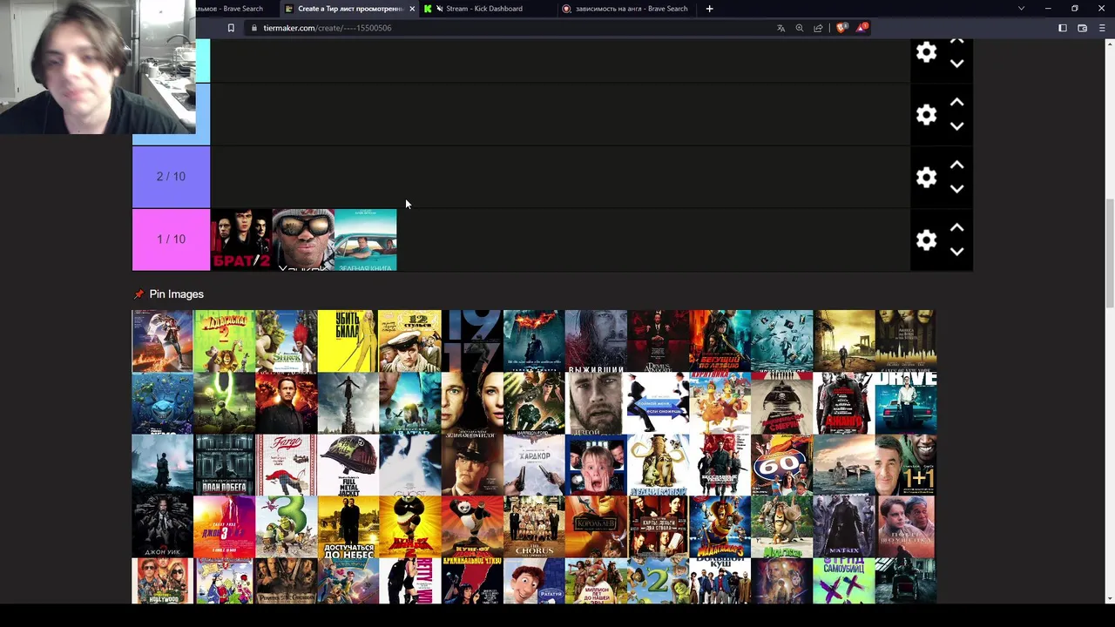This screenshot has height=627, width=1115.
Task: Open the Brave Wallet icon
Action: 1083,28
